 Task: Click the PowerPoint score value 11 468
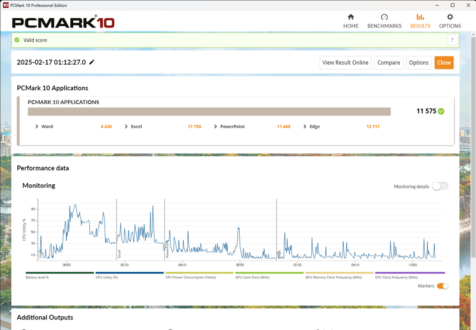click(x=284, y=127)
